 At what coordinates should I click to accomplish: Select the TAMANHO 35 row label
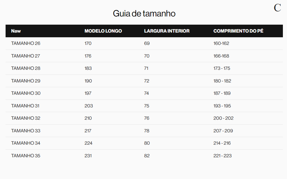(x=26, y=156)
